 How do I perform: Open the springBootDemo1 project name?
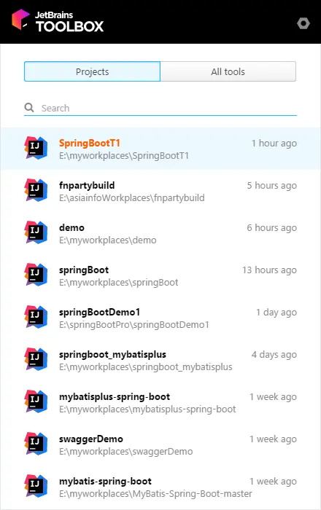[x=99, y=313]
